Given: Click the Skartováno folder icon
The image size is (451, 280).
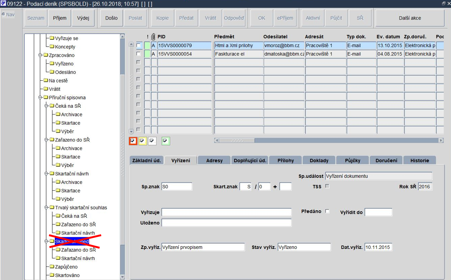Looking at the screenshot, I should pyautogui.click(x=52, y=275).
